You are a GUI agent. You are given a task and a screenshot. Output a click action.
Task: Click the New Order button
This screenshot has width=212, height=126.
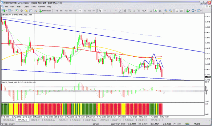click(x=45, y=11)
